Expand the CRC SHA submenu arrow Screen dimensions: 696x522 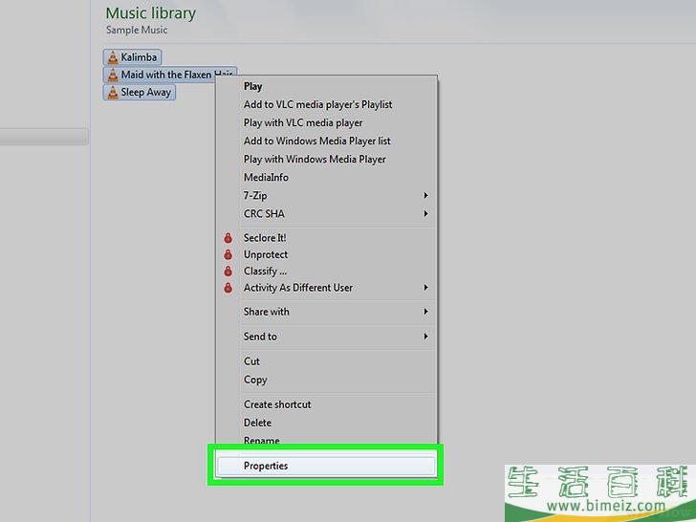[425, 214]
